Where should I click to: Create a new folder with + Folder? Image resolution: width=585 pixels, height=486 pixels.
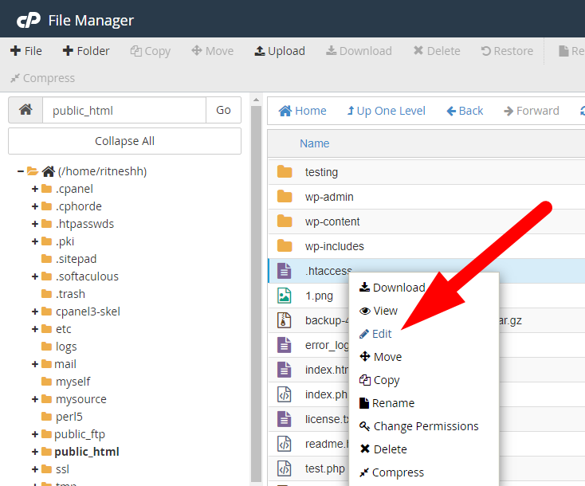pos(86,51)
